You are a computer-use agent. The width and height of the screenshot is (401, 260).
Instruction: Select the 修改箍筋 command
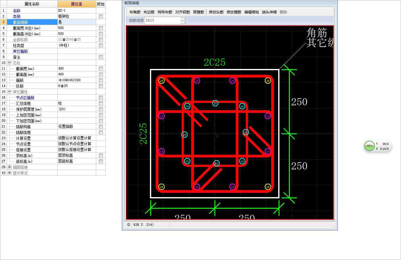click(x=234, y=12)
